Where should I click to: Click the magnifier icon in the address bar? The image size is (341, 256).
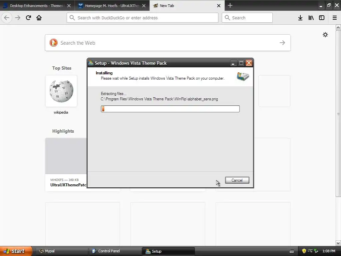(x=72, y=18)
